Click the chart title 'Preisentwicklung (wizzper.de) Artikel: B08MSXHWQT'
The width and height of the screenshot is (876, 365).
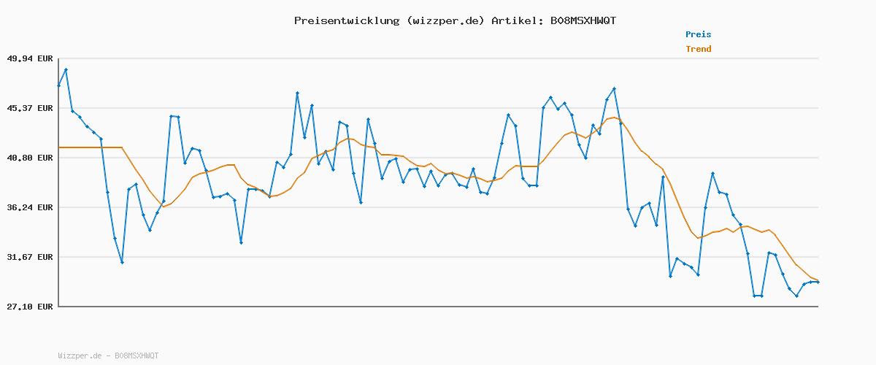(455, 20)
